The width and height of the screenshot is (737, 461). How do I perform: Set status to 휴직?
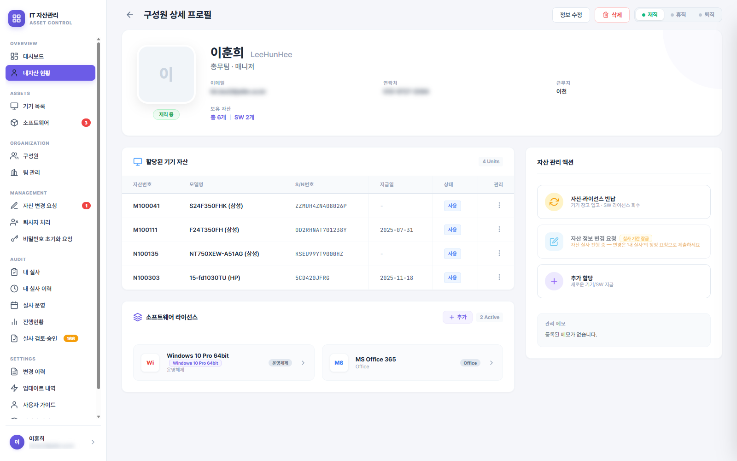pos(679,15)
